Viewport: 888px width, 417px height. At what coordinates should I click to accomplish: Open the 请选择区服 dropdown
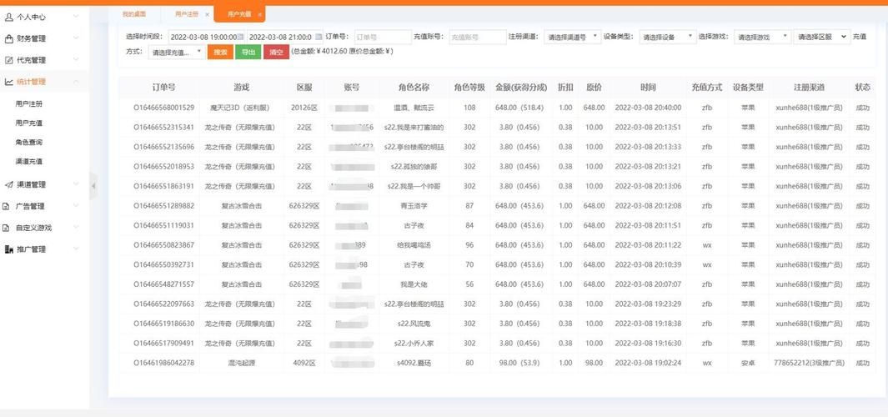pyautogui.click(x=821, y=37)
